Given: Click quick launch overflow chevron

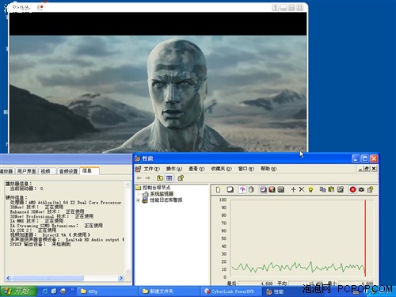Looking at the screenshot, I should pos(72,290).
